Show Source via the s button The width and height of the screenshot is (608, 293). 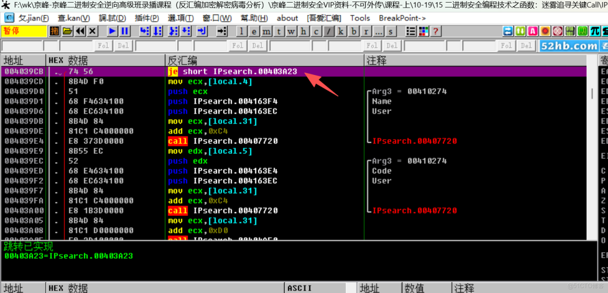(391, 31)
